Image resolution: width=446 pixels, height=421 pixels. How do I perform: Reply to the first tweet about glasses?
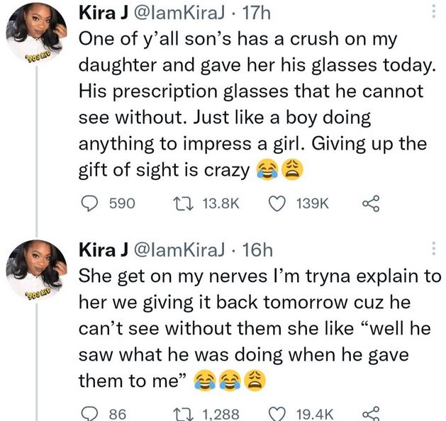[89, 203]
